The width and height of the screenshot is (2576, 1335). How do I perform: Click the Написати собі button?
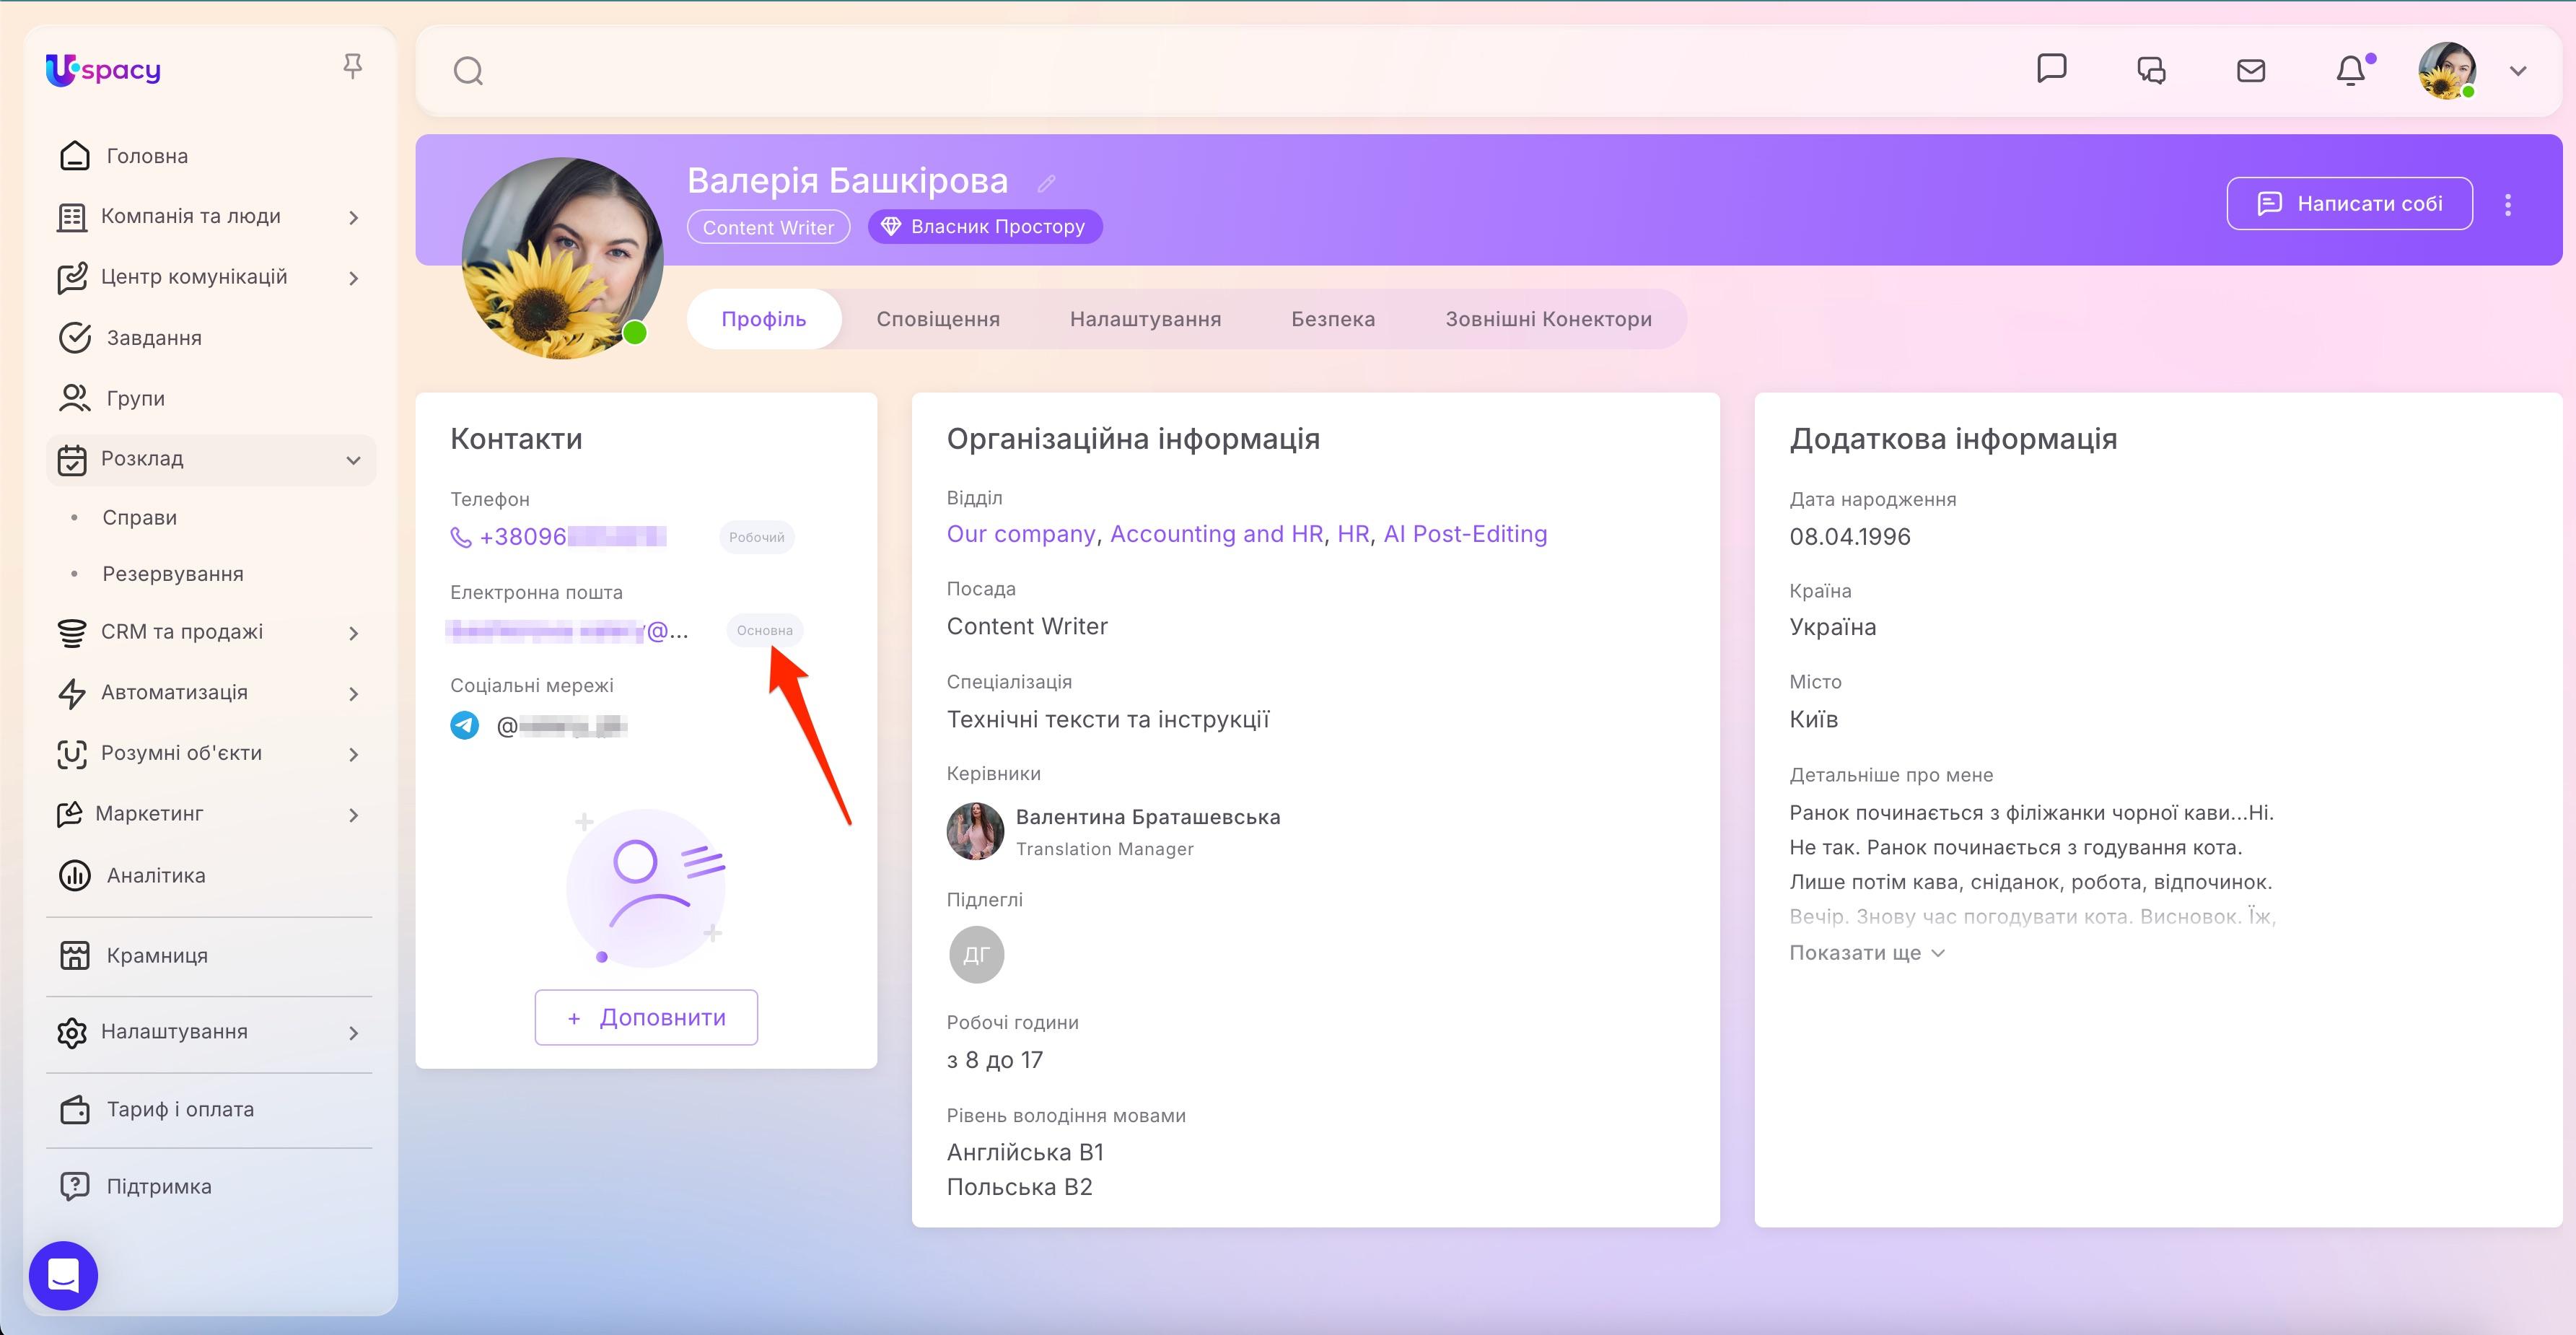coord(2349,204)
